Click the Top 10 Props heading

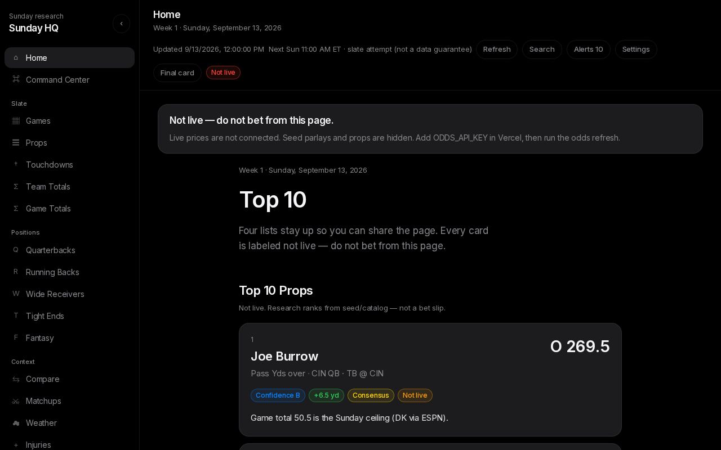(x=275, y=291)
